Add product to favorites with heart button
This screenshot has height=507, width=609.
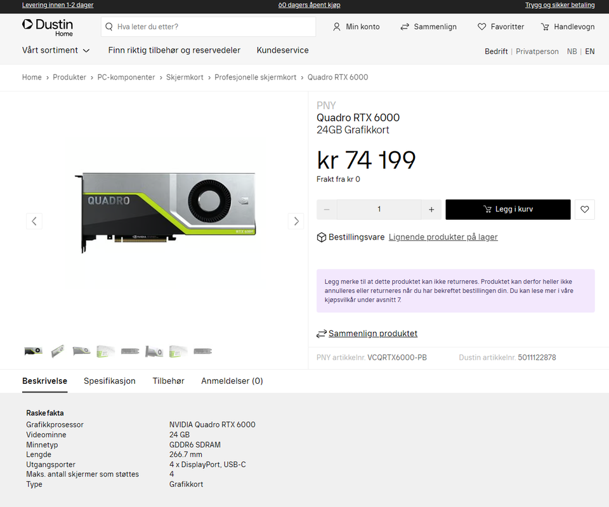click(584, 209)
